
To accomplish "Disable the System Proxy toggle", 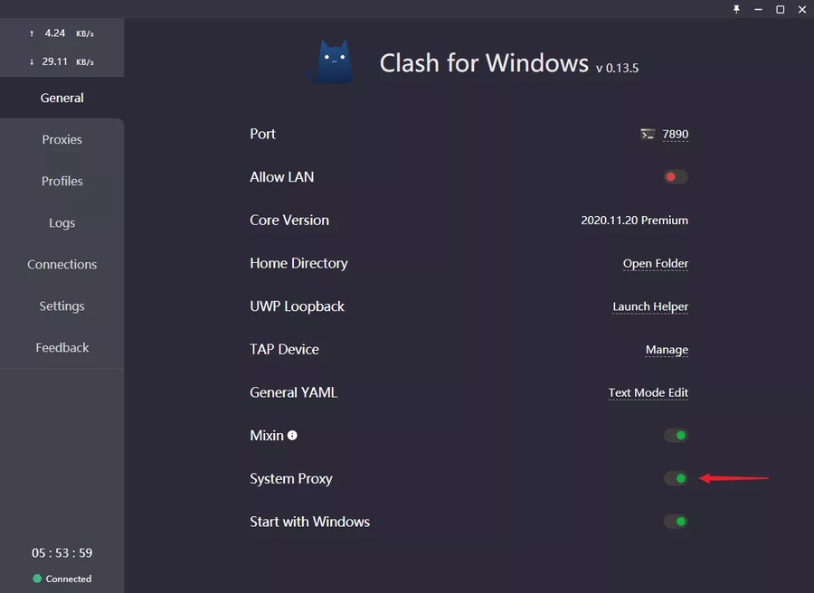I will click(x=676, y=478).
